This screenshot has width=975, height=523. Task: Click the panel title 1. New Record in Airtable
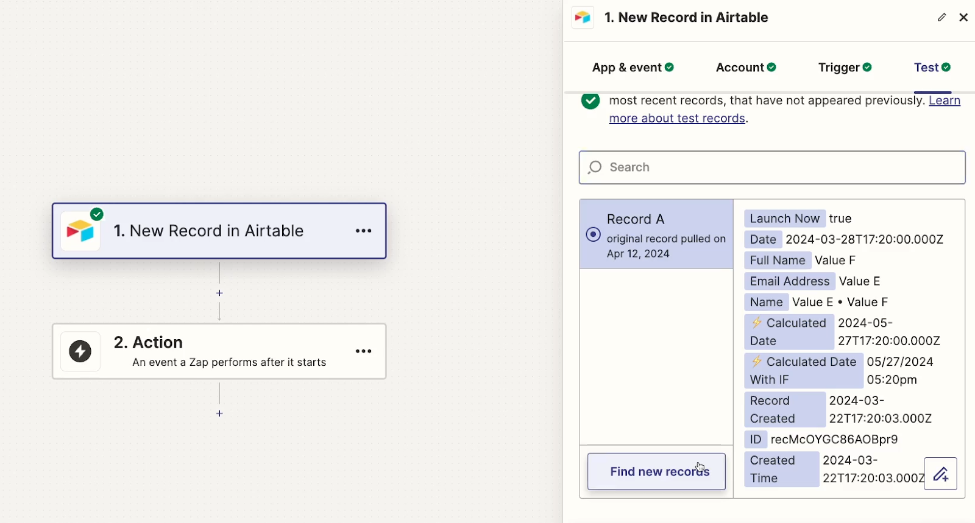point(686,18)
